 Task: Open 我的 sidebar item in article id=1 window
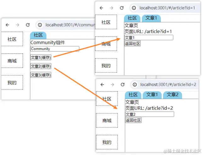(106, 65)
